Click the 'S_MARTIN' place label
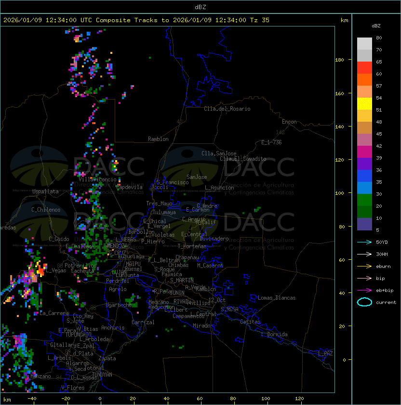Viewport: 401px width, 405px height. (x=182, y=280)
